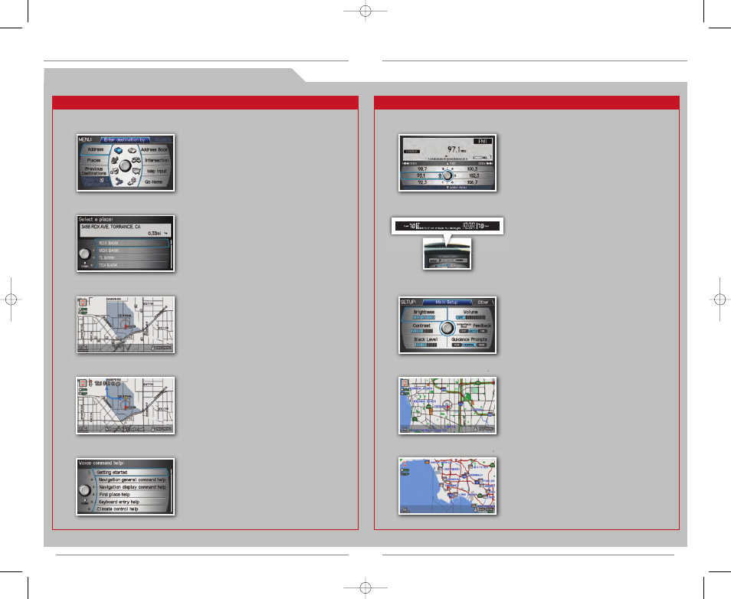Click the dial knob on the Select a place screen
This screenshot has height=599, width=731.
click(x=84, y=254)
